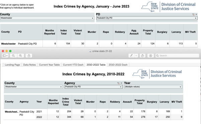Open the Agency Peekskill City PD dropdown
Screen dimensions: 201x124
[x=93, y=87]
